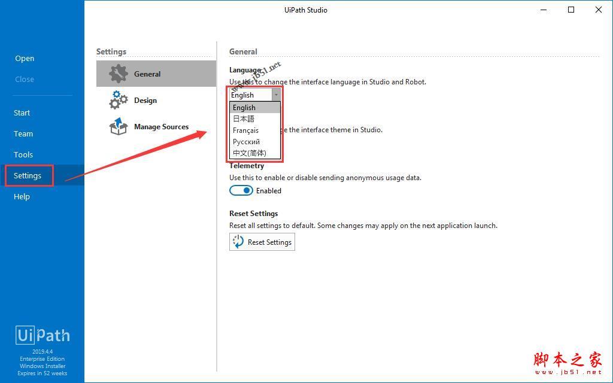The height and width of the screenshot is (383, 613).
Task: Switch to the General settings tab
Action: point(156,74)
